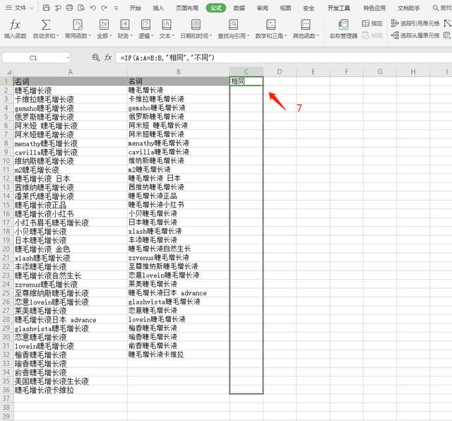Click the Undo arrow icon
452x421 pixels.
click(93, 8)
